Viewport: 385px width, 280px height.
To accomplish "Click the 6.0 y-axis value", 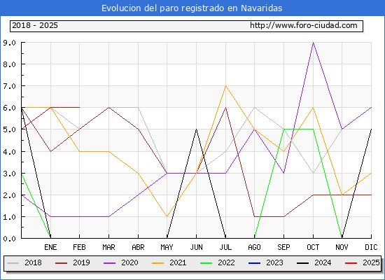I will (9, 108).
